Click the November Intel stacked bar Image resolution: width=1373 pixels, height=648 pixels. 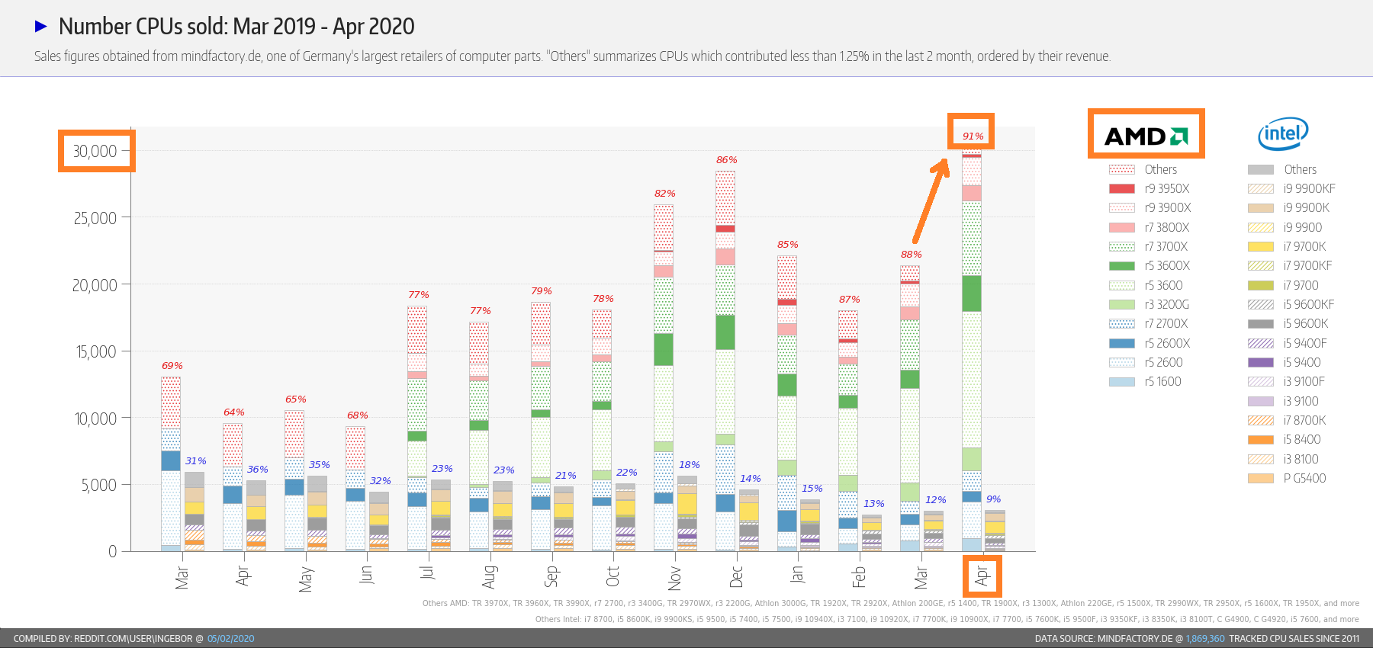(x=687, y=514)
